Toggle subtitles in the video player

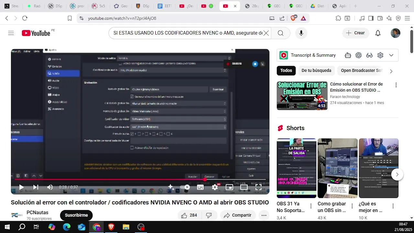[200, 187]
